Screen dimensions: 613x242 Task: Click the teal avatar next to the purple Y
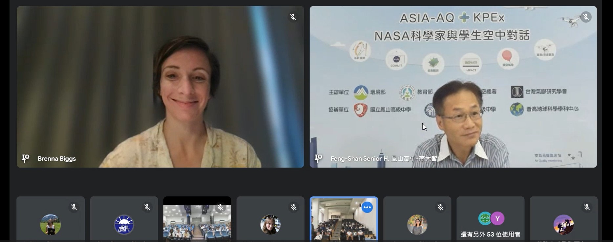(484, 218)
